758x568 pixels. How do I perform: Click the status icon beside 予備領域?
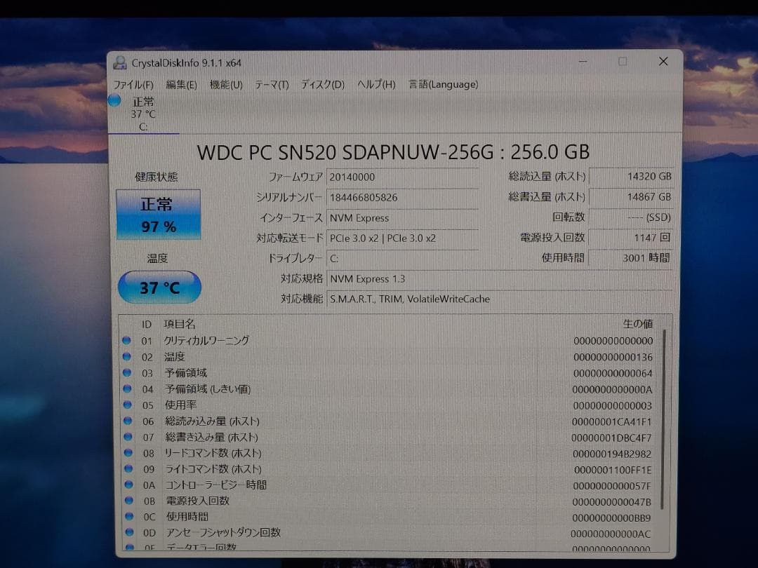click(x=128, y=373)
